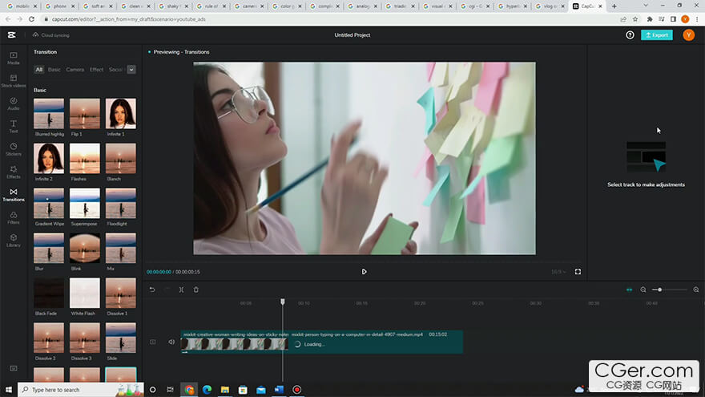Choose the Slide transition
This screenshot has height=397, width=705.
(121, 338)
